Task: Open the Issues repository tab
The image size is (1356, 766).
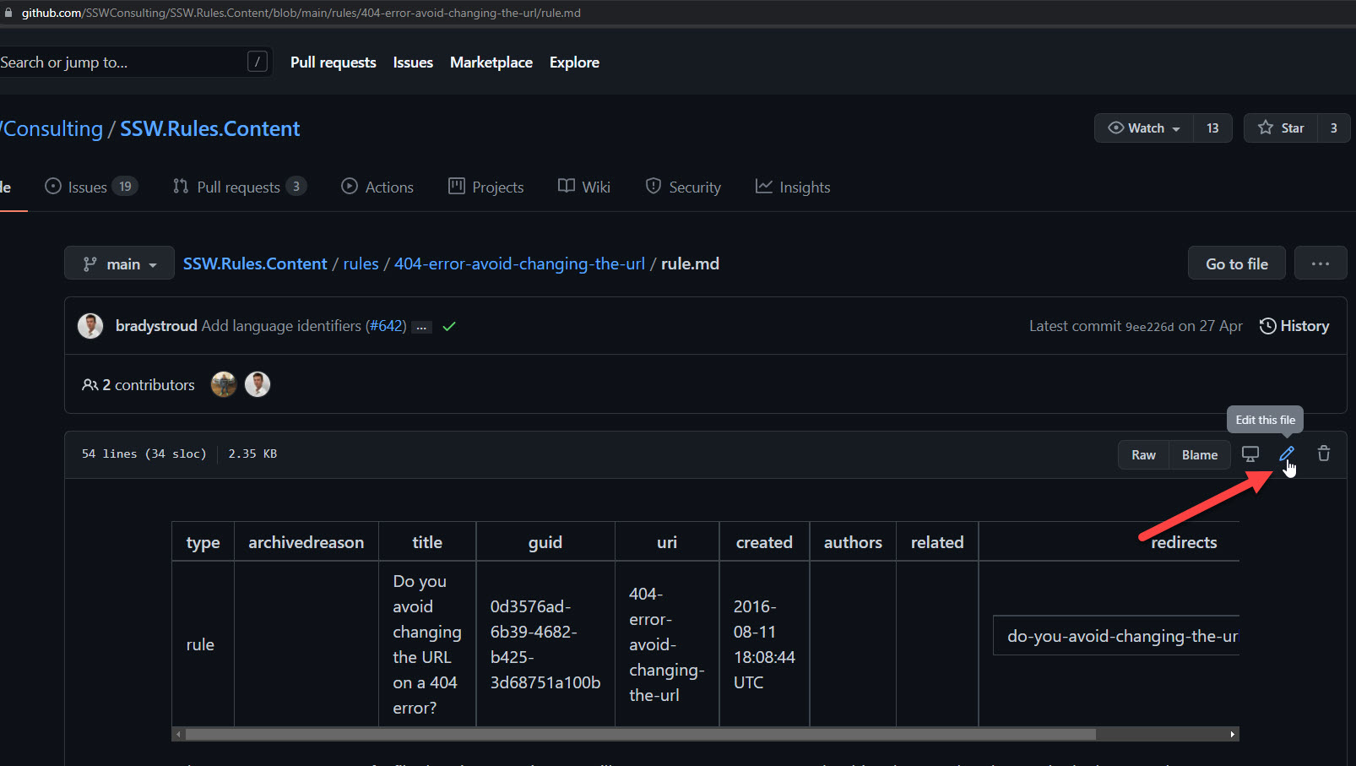Action: tap(91, 187)
